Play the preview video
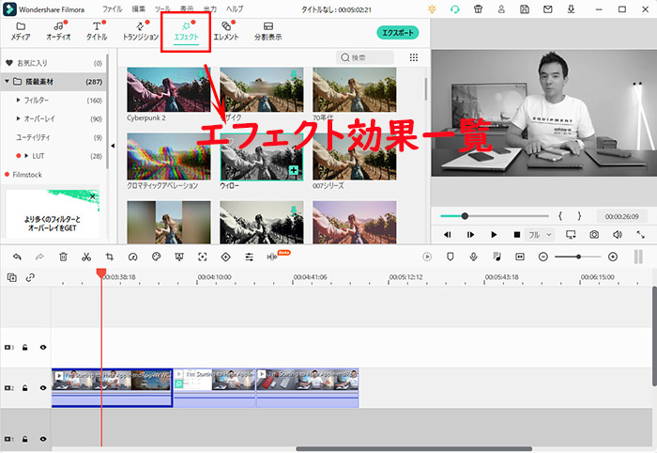The height and width of the screenshot is (453, 657). tap(494, 235)
